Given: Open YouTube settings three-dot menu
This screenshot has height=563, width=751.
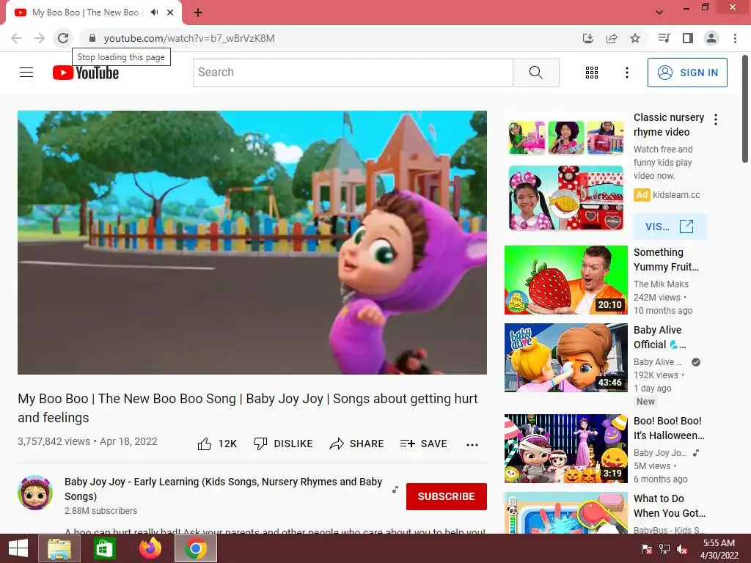Looking at the screenshot, I should click(x=626, y=73).
